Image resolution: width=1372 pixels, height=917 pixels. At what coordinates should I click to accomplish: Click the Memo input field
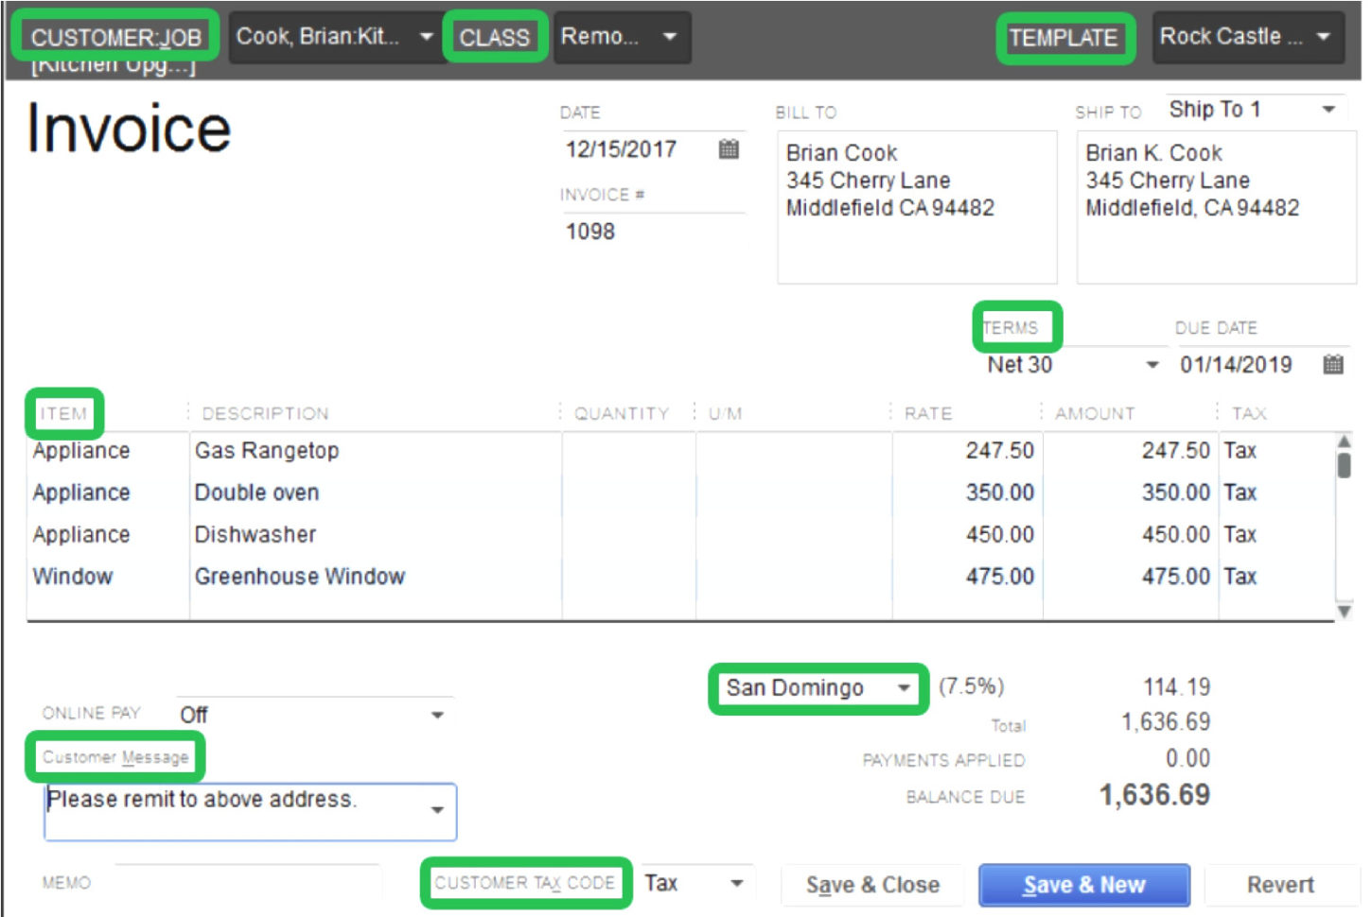click(x=248, y=882)
